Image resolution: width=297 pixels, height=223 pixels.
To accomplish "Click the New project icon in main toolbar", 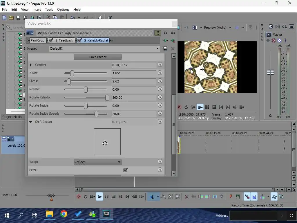I will (x=4, y=18).
